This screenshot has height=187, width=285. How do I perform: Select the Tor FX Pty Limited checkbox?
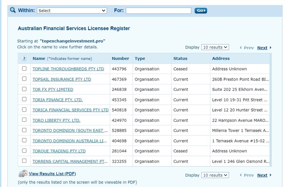[x=24, y=89]
